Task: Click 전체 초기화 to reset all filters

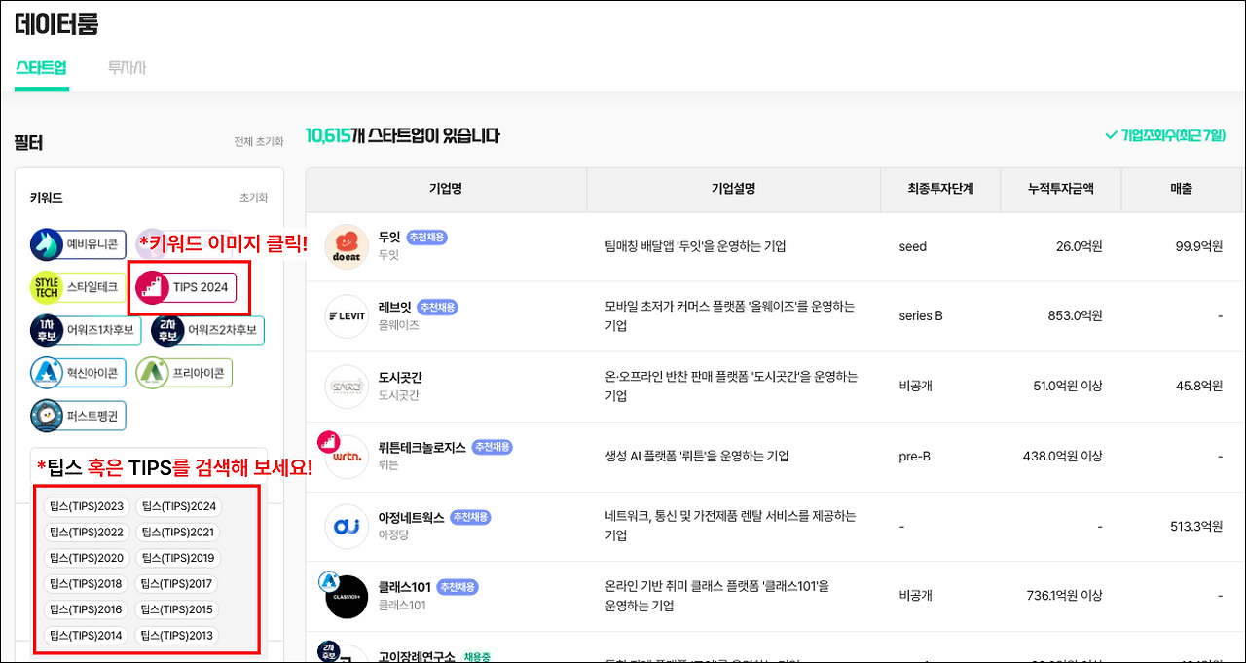Action: tap(257, 142)
